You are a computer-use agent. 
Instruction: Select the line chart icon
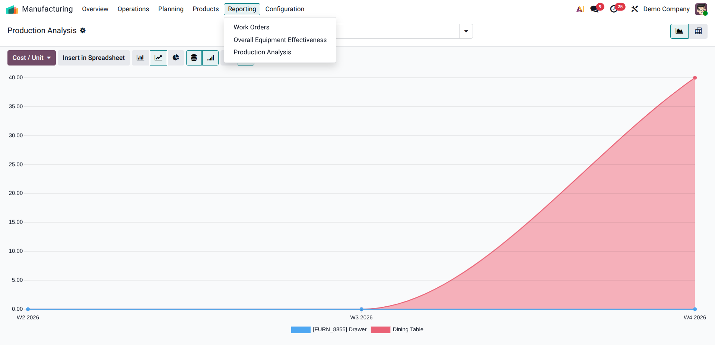[x=158, y=58]
